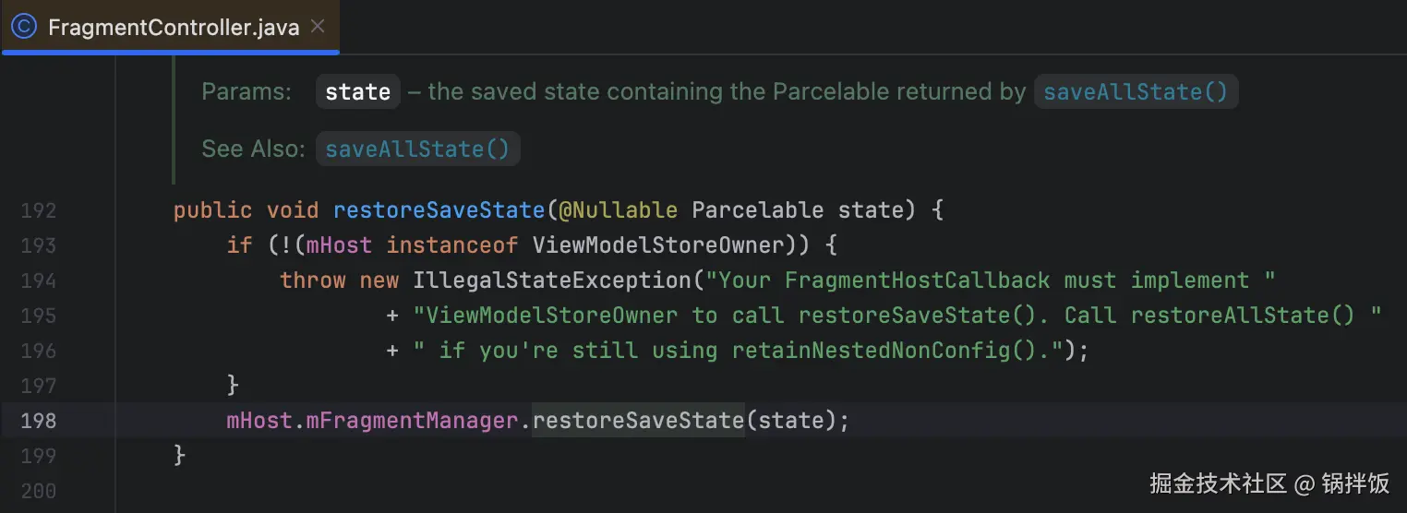Click line number 198 in gutter
Image resolution: width=1407 pixels, height=513 pixels.
pos(38,421)
